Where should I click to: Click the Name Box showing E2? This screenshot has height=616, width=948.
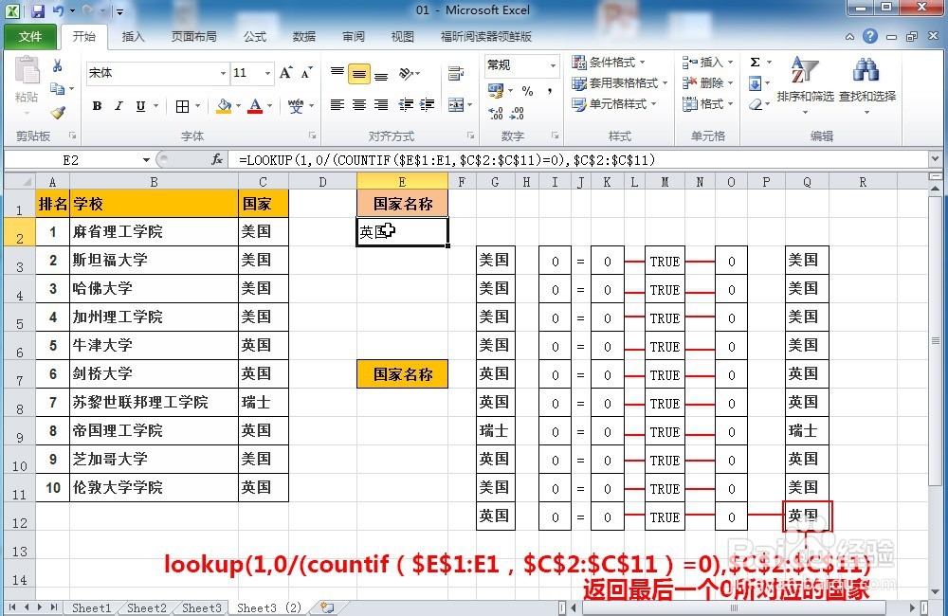[71, 159]
